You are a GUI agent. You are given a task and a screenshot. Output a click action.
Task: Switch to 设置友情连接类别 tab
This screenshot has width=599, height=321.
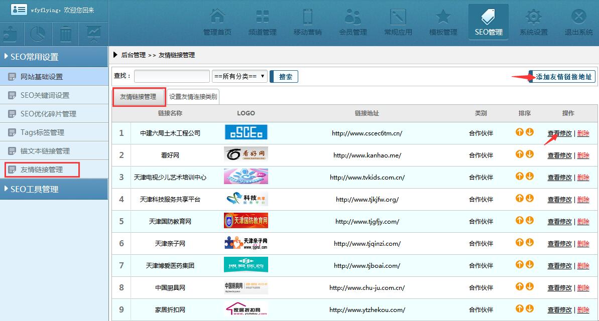[x=193, y=97]
